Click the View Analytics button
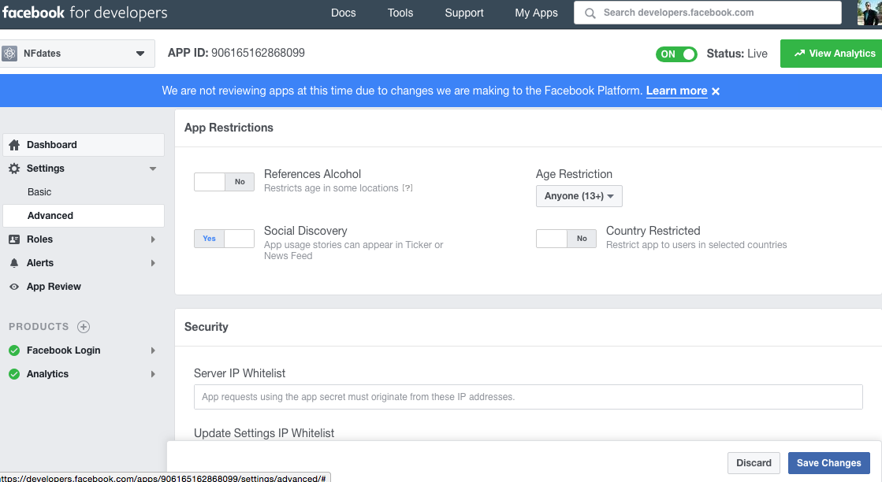 tap(832, 54)
